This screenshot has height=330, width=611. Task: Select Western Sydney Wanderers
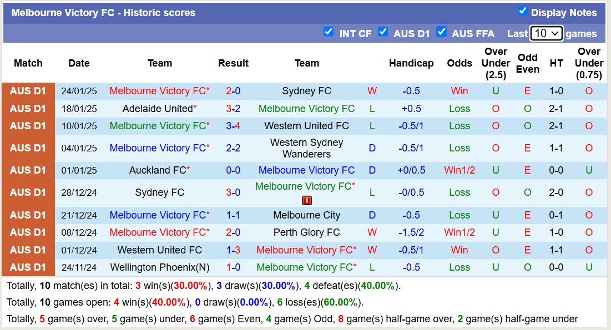[x=307, y=148]
